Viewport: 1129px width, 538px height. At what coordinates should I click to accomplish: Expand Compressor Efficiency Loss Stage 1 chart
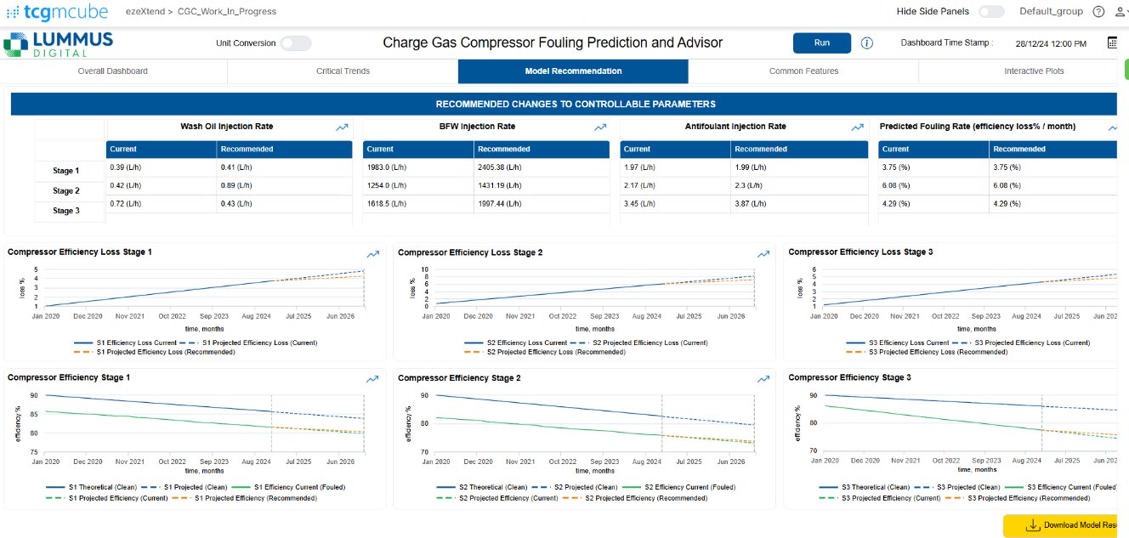373,253
